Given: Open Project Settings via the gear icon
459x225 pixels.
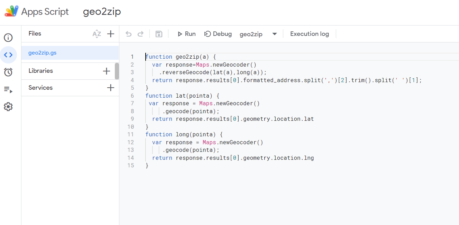Looking at the screenshot, I should (8, 106).
